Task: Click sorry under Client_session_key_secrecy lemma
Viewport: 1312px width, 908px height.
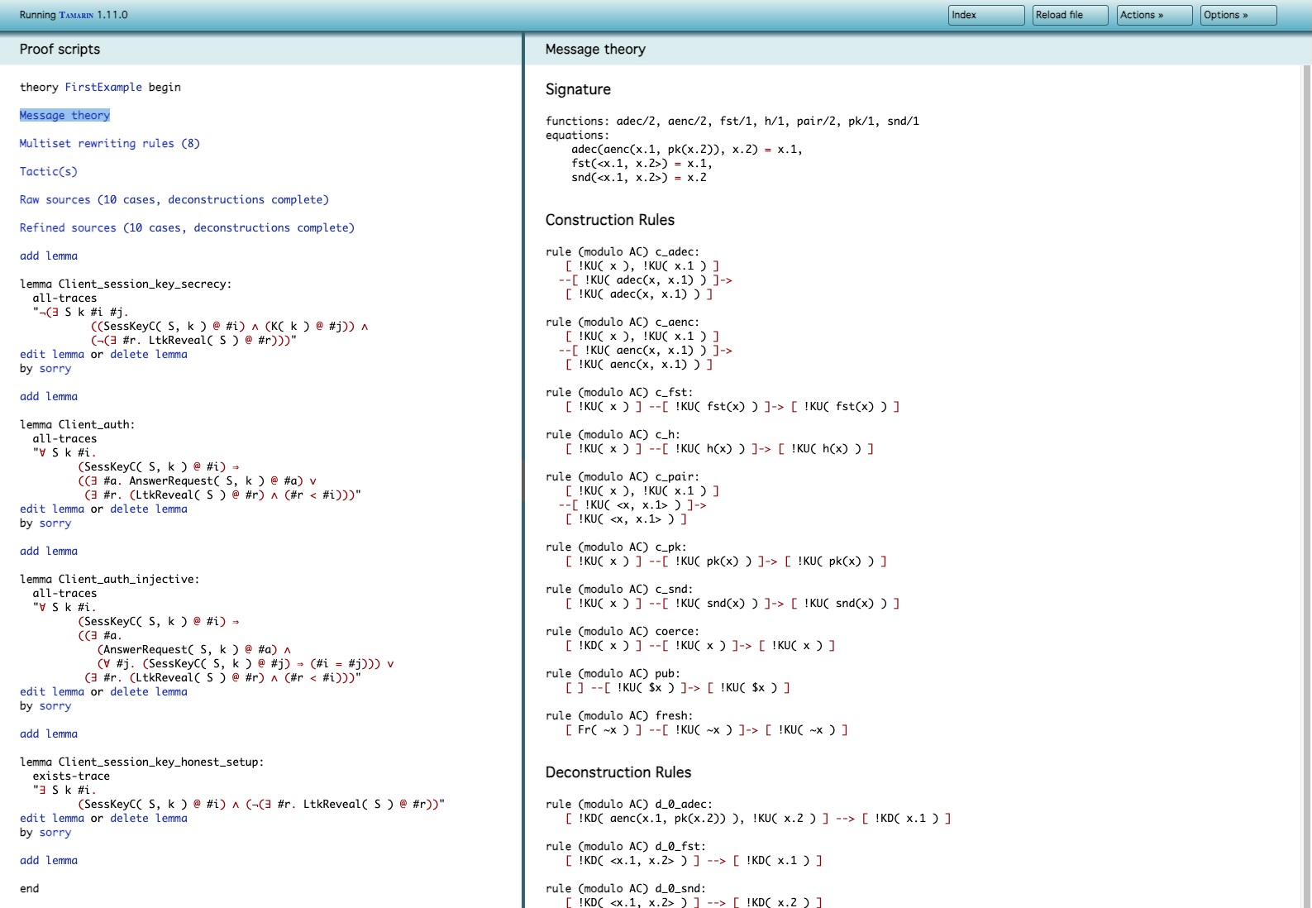Action: pos(55,368)
